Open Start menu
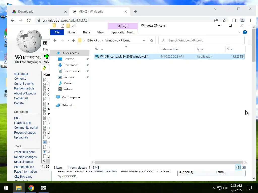258x193 pixels. coord(6,188)
